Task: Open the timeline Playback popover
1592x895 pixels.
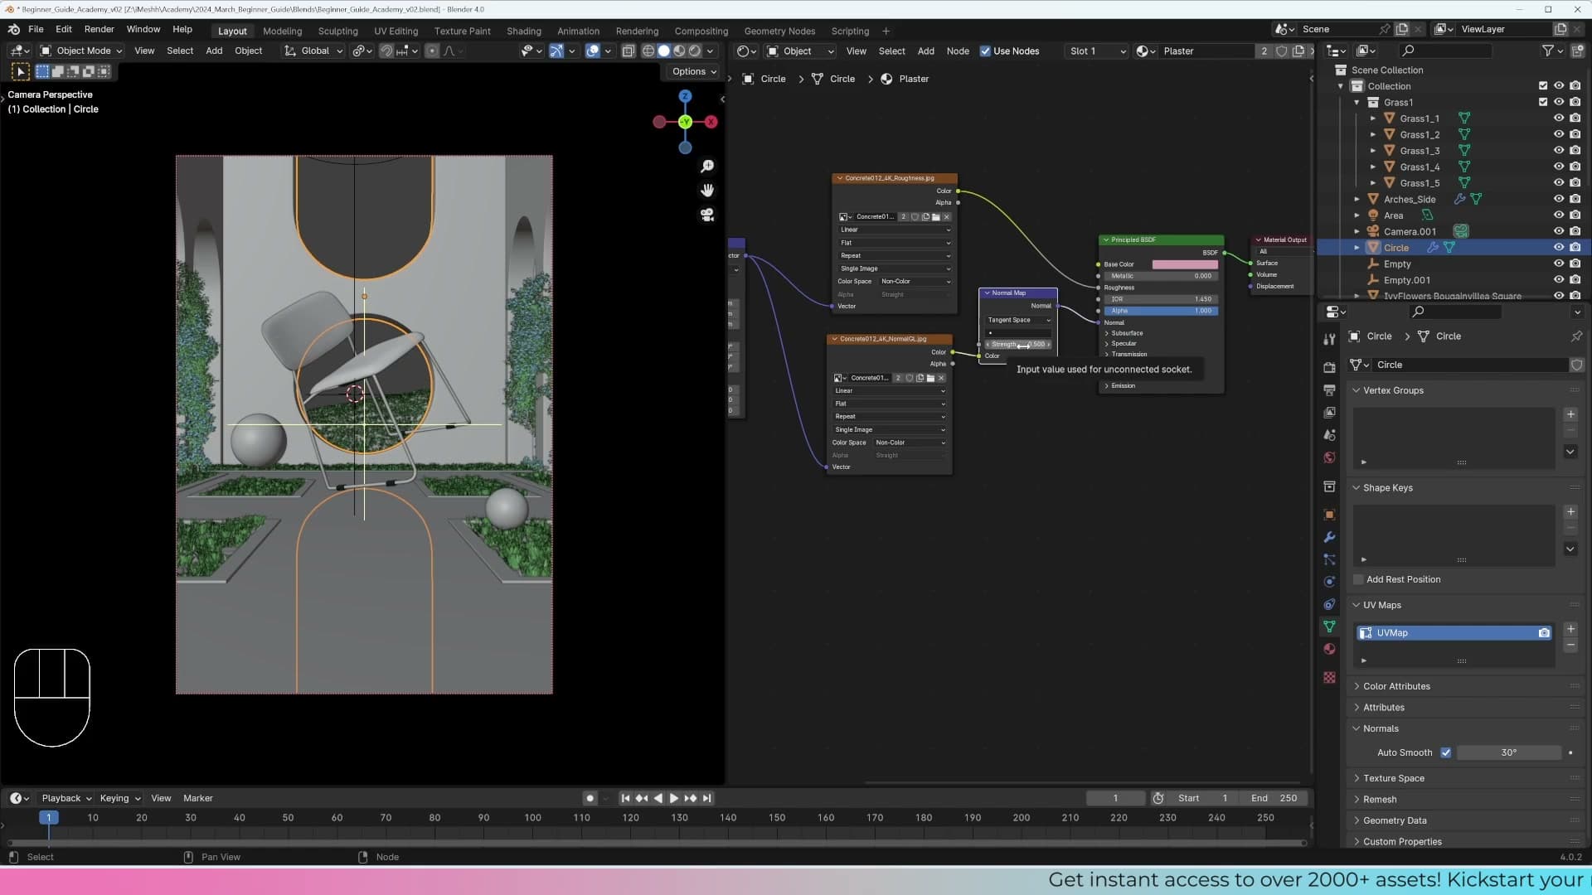Action: [66, 799]
